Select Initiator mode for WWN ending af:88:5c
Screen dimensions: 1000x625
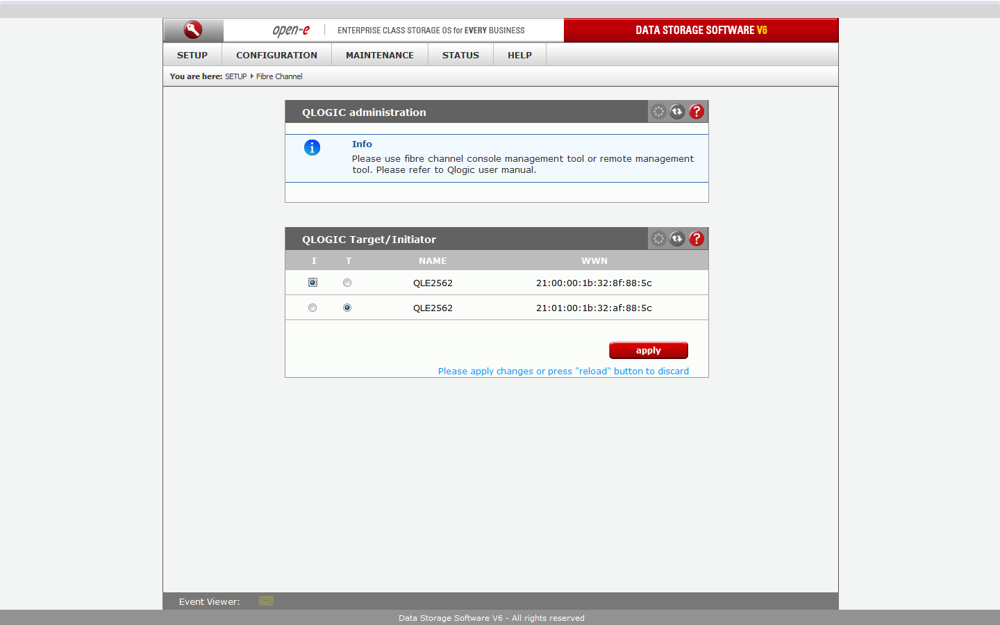pos(312,308)
